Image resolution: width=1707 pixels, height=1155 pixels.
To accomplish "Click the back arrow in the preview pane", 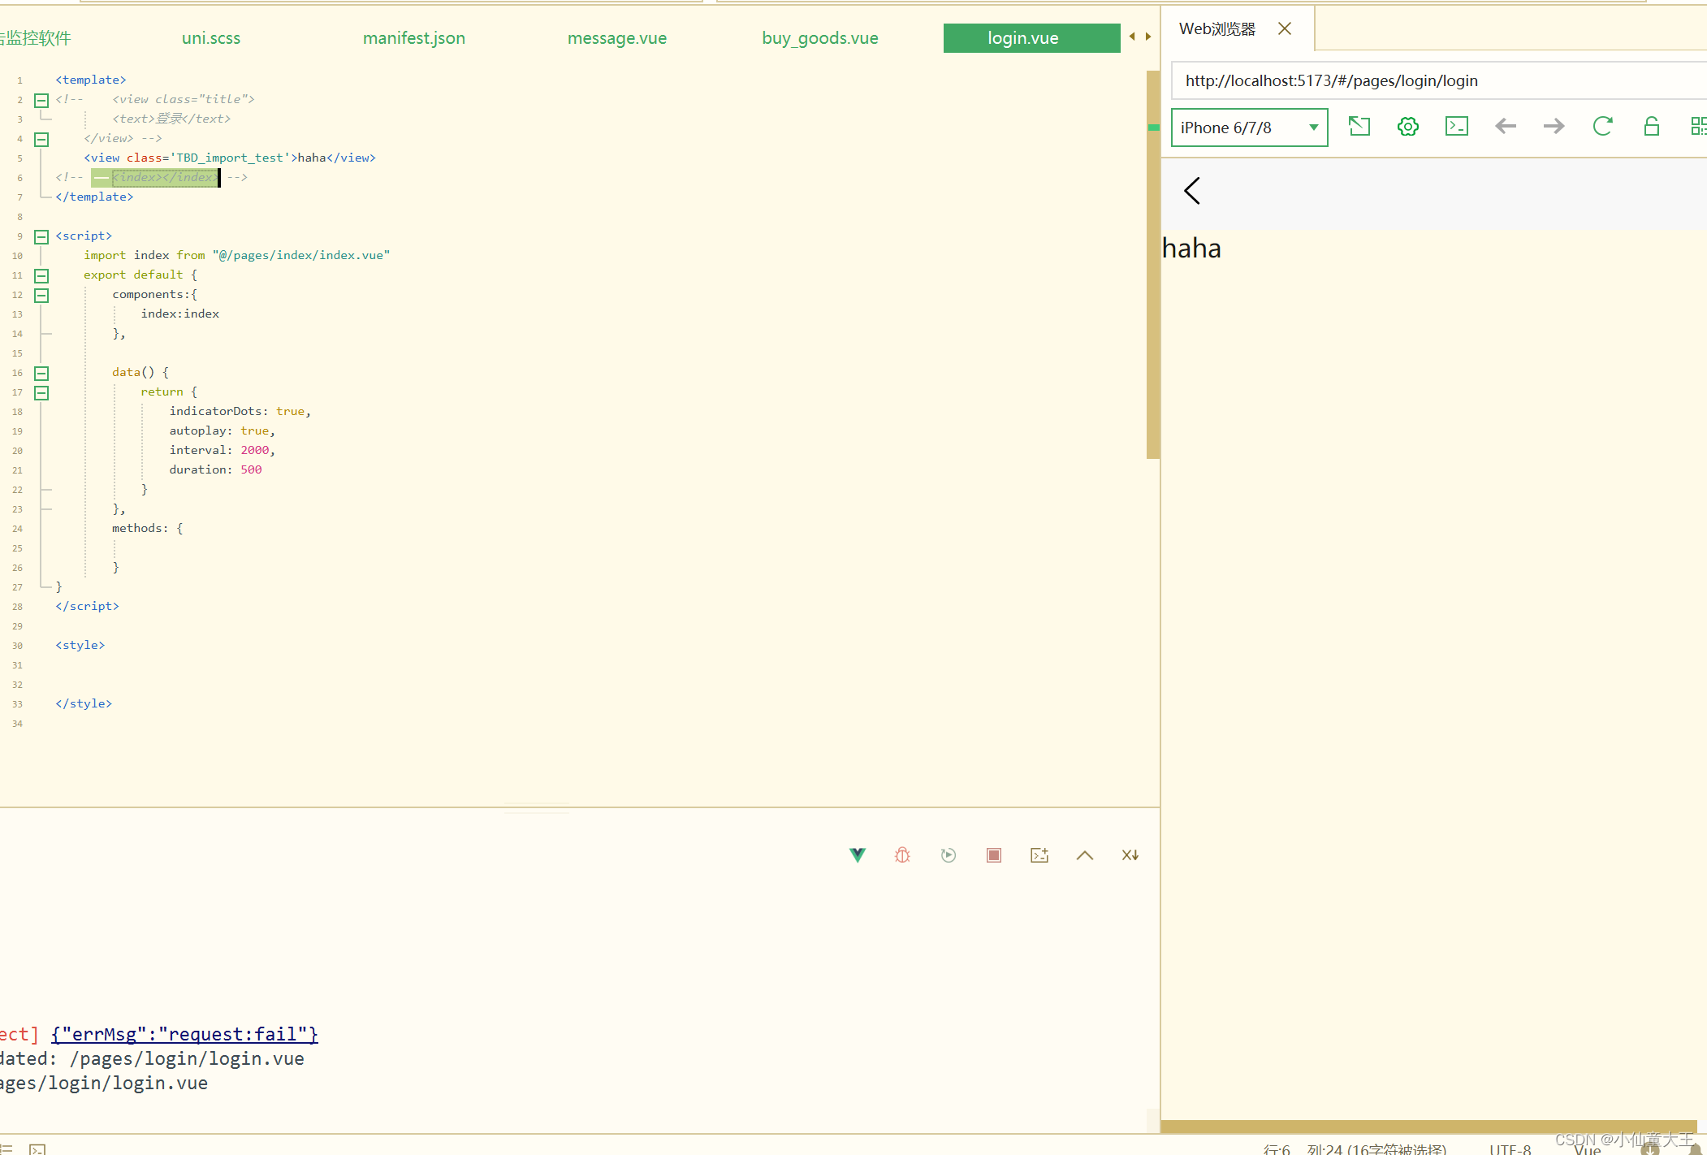I will coord(1191,191).
